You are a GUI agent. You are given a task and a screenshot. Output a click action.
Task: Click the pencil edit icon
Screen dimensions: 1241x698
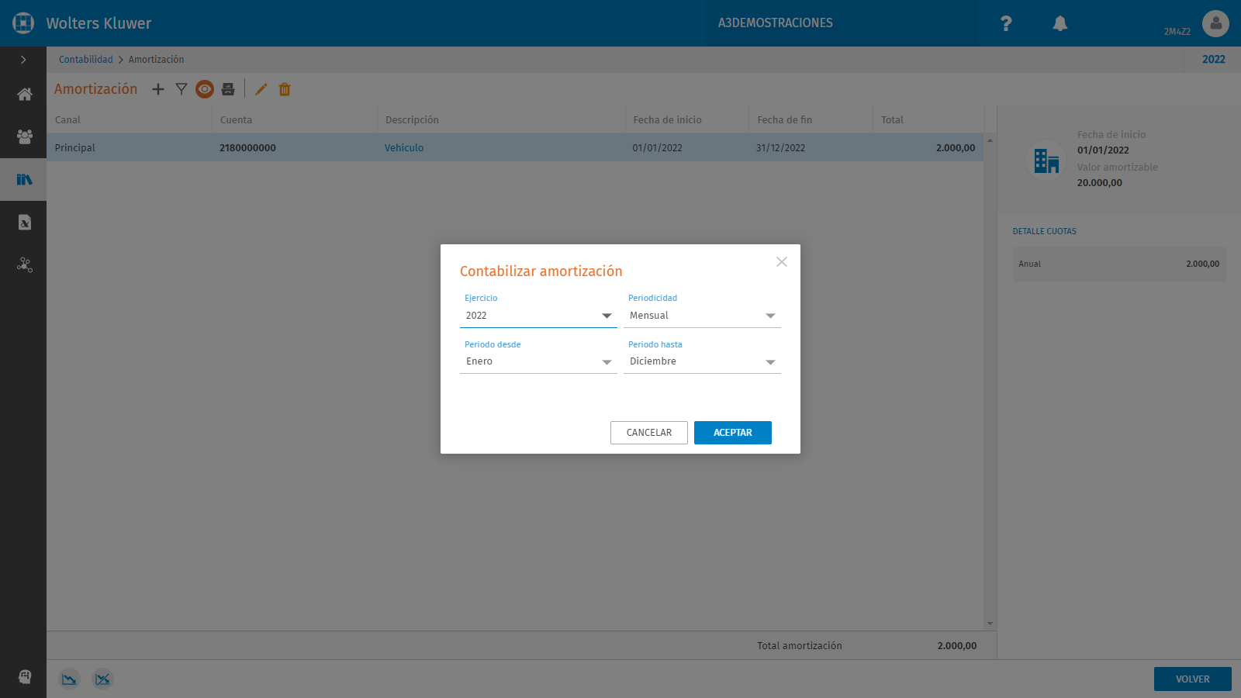click(x=261, y=89)
